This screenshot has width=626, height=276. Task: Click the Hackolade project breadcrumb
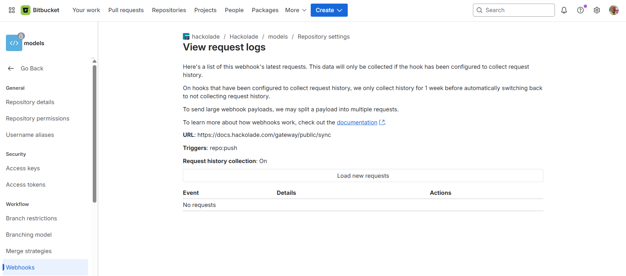[x=244, y=37]
